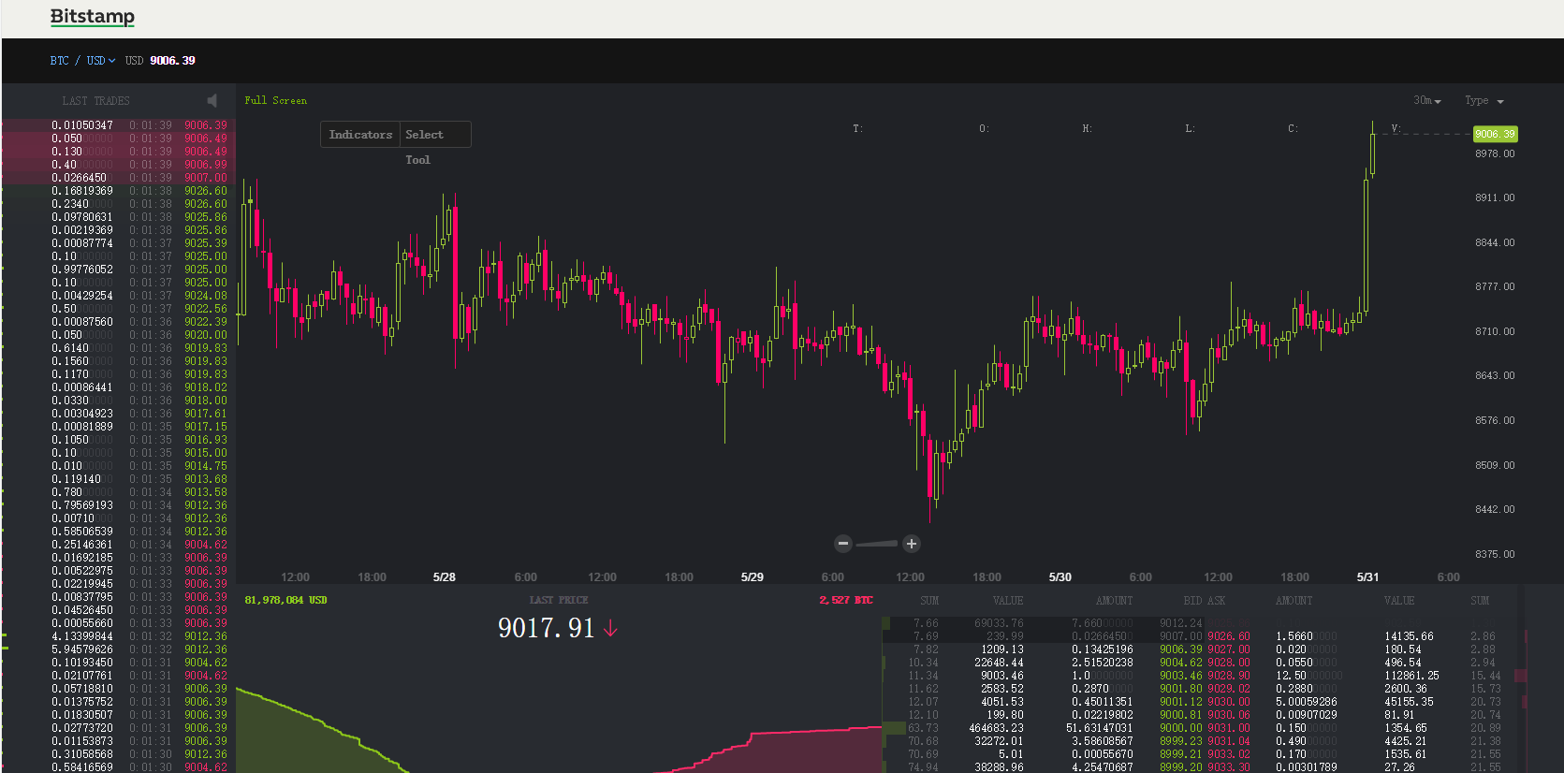The height and width of the screenshot is (773, 1564).
Task: Click the Bitstamp logo
Action: pyautogui.click(x=92, y=17)
